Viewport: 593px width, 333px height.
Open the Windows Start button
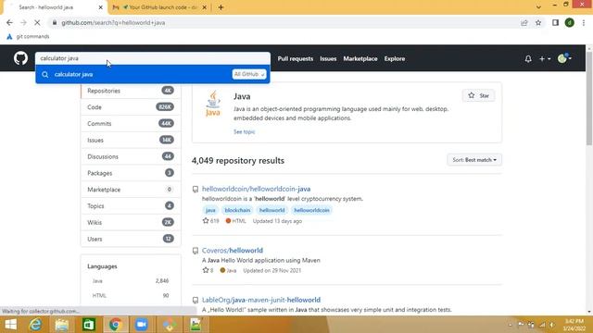click(x=10, y=325)
